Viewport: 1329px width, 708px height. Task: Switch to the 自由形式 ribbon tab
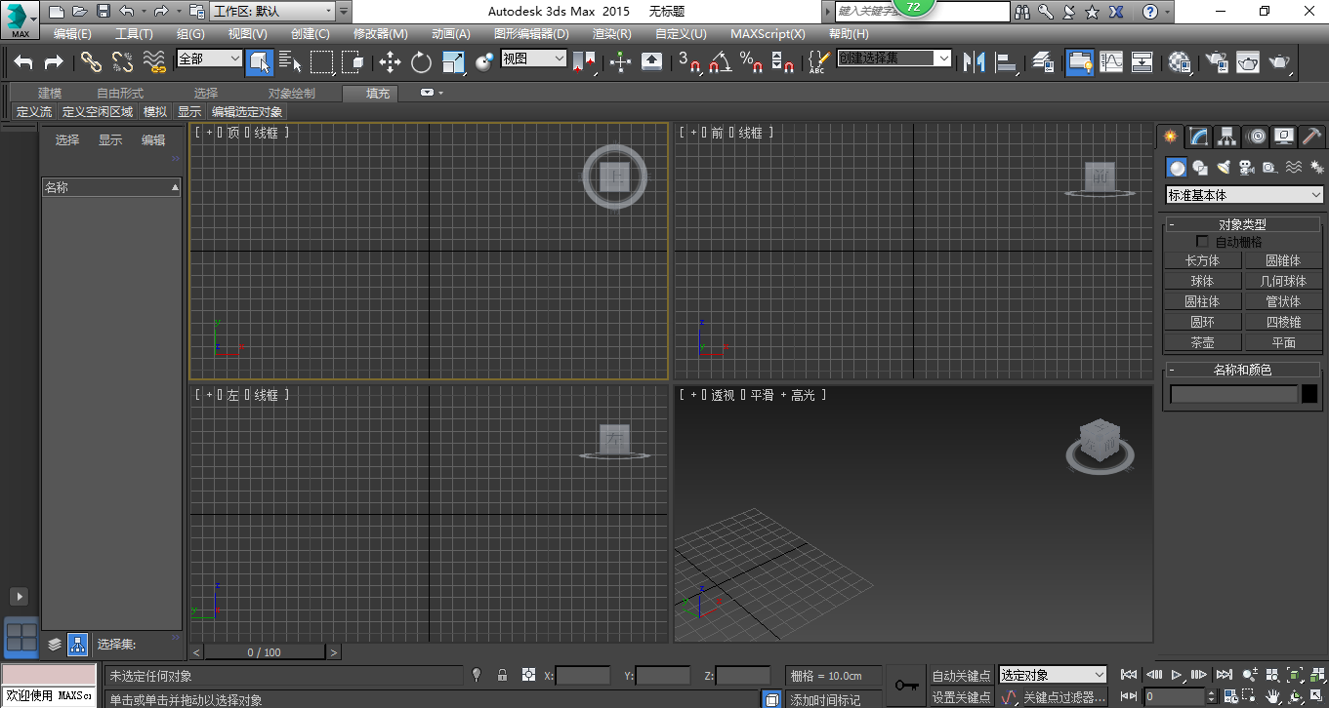119,94
